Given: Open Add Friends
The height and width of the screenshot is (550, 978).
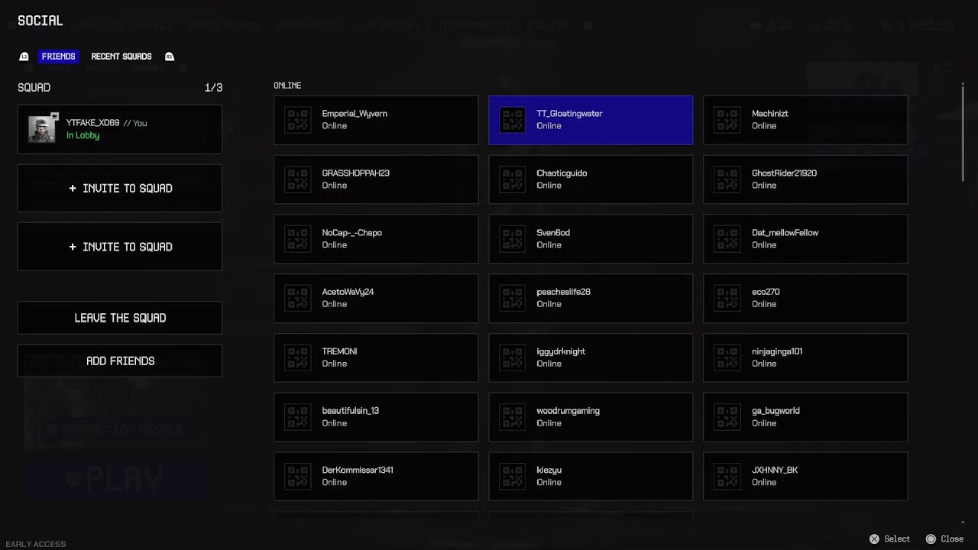Looking at the screenshot, I should tap(120, 361).
